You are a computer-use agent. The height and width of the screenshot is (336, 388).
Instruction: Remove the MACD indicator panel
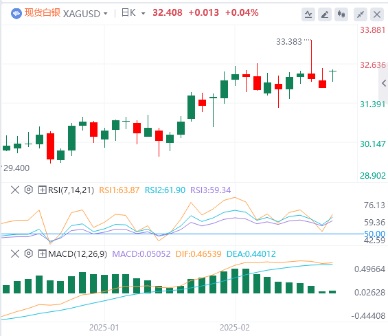click(15, 254)
